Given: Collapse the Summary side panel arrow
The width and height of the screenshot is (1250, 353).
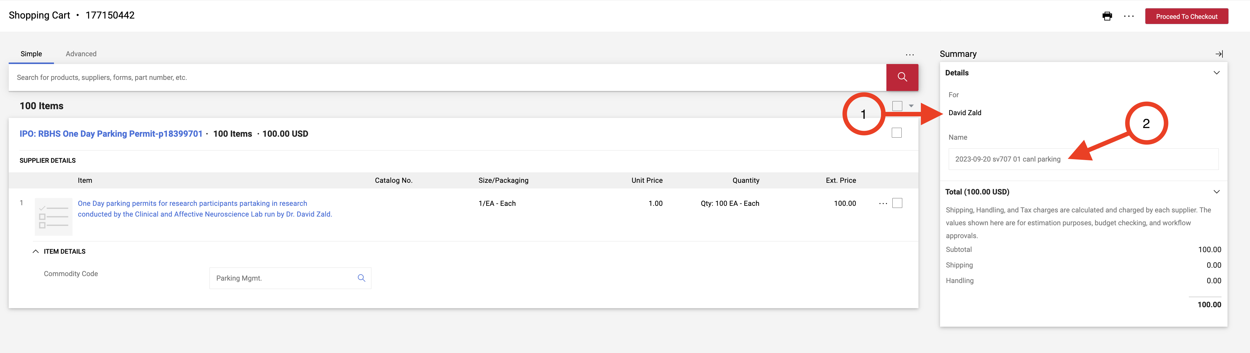Looking at the screenshot, I should point(1219,54).
